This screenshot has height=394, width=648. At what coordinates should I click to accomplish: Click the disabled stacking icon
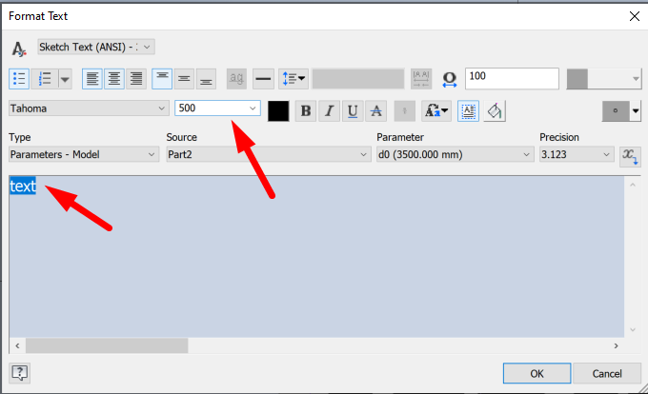pyautogui.click(x=405, y=110)
